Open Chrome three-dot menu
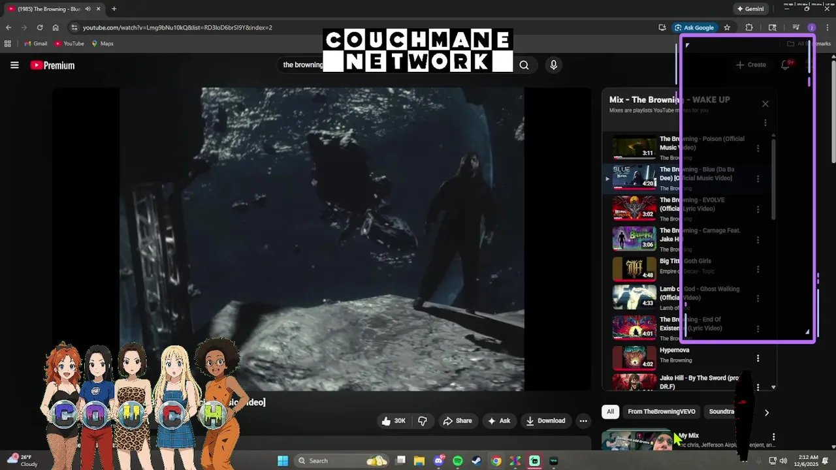Viewport: 836px width, 470px height. pyautogui.click(x=827, y=27)
